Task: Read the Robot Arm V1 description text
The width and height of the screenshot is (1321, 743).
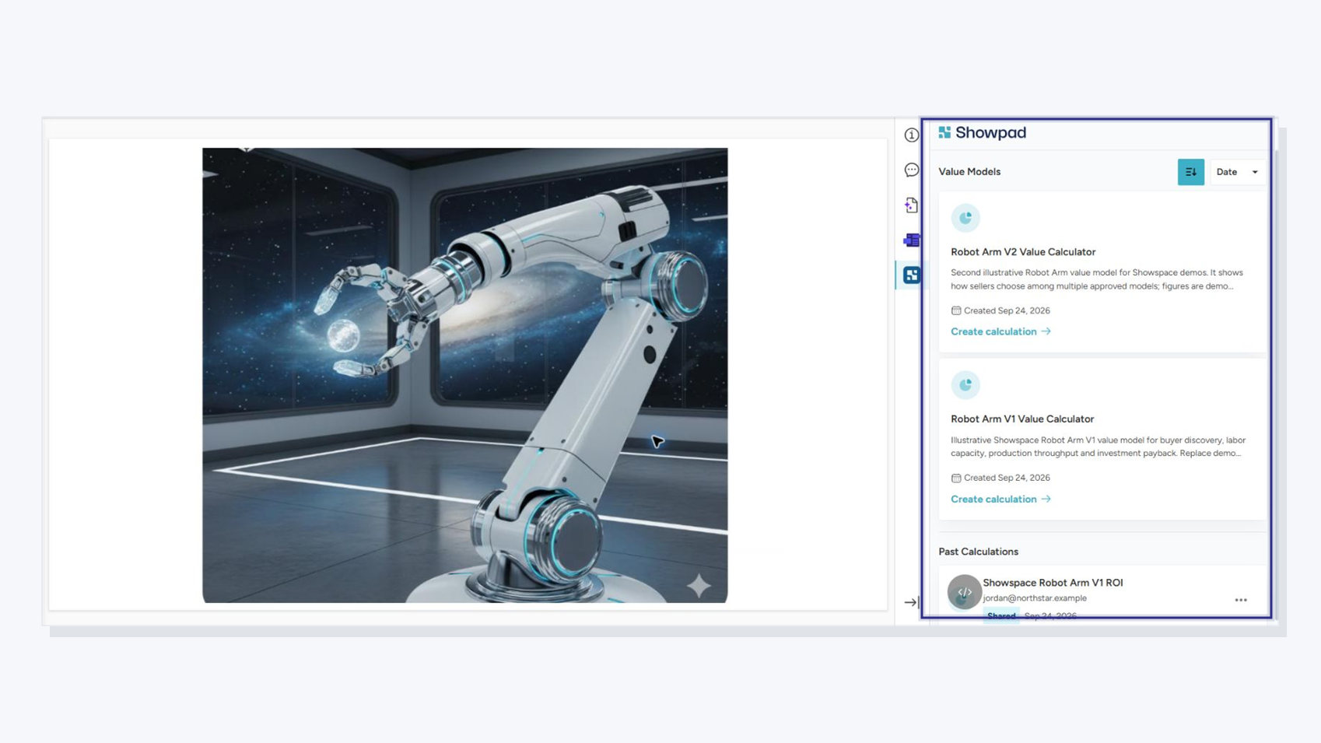Action: click(x=1098, y=447)
